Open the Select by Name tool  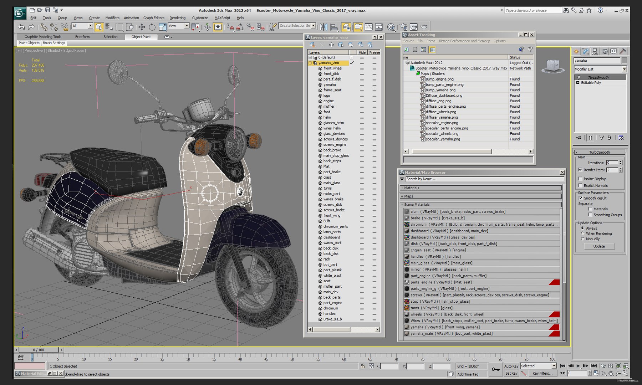tap(109, 27)
